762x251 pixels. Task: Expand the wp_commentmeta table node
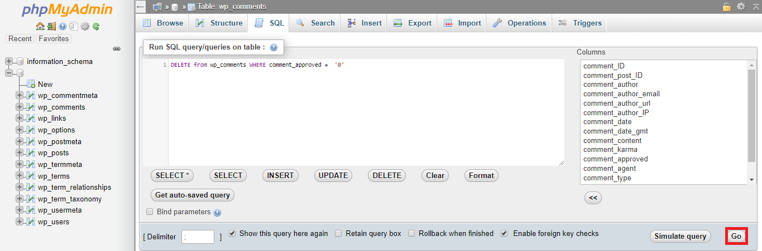click(x=20, y=96)
